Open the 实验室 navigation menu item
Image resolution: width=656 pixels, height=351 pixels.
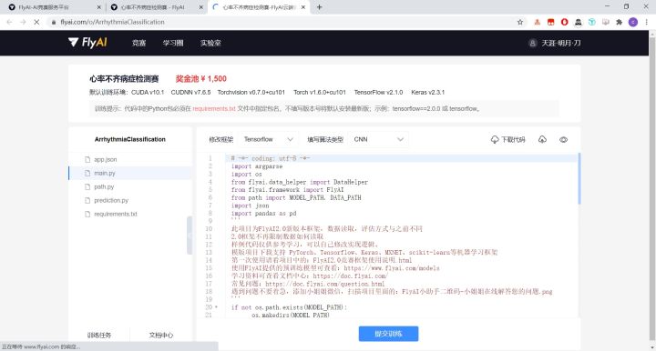coord(210,43)
